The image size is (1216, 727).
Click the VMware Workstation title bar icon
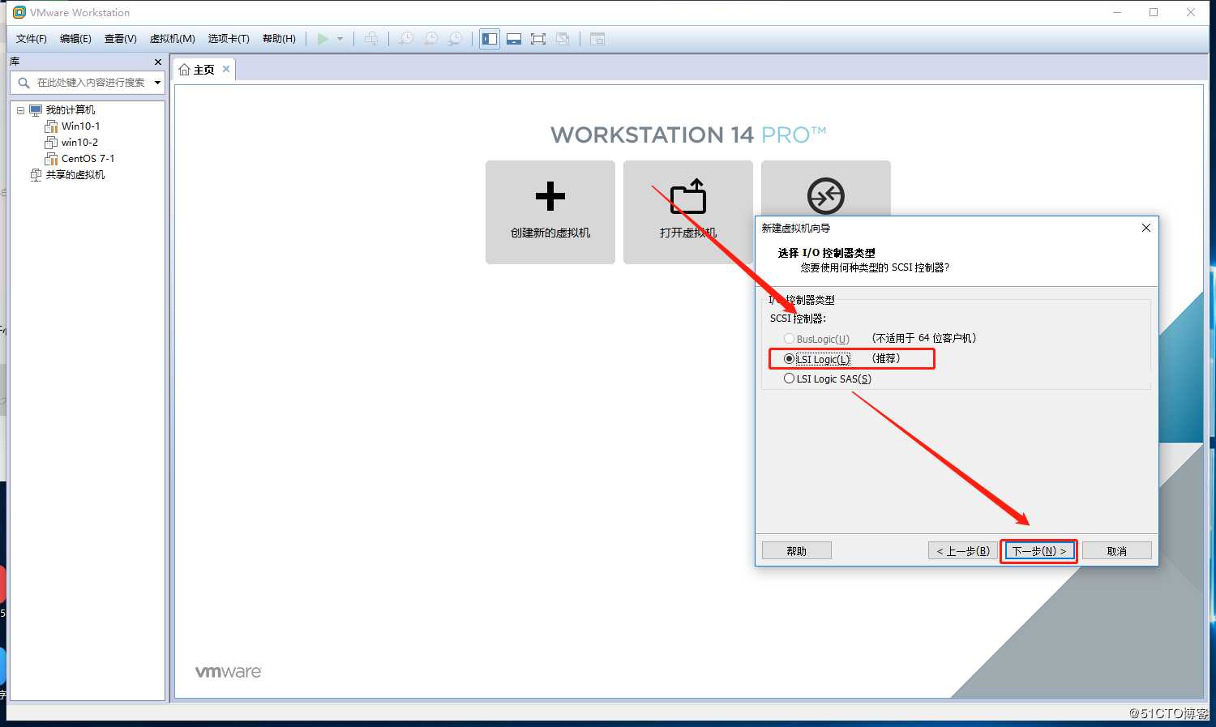pos(19,12)
